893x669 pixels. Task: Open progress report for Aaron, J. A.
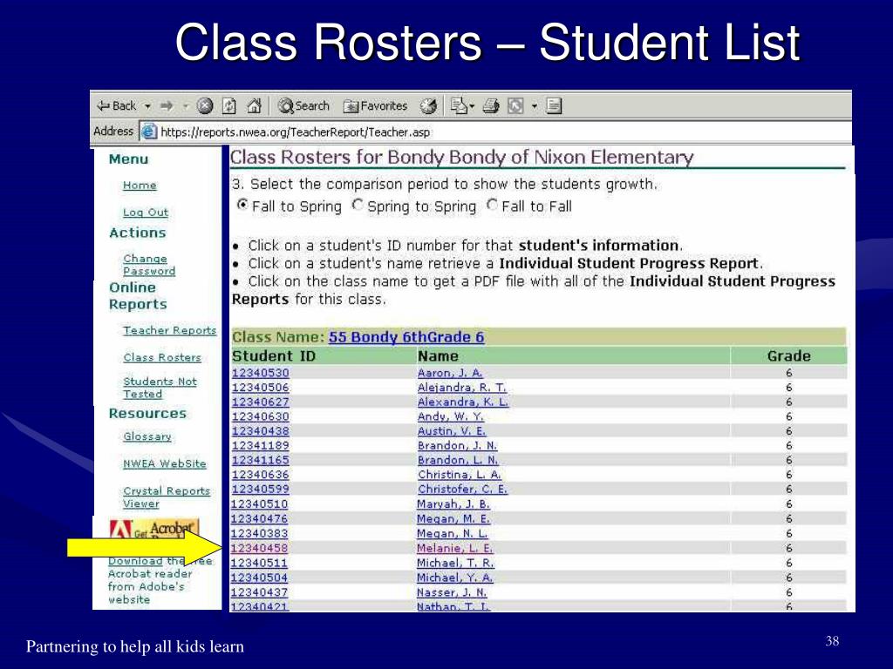pyautogui.click(x=450, y=373)
